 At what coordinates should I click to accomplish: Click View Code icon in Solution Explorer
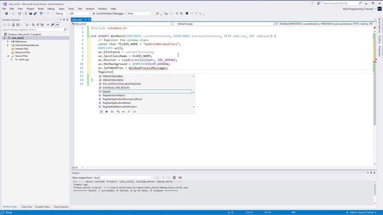48,24
